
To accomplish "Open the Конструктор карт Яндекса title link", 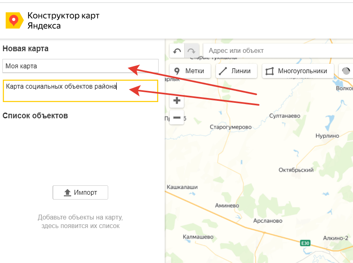I will [x=63, y=20].
